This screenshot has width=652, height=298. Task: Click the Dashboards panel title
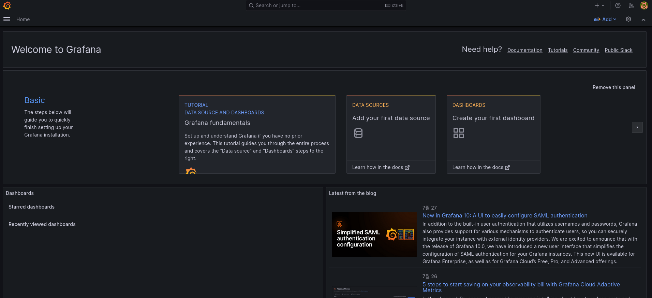[20, 193]
